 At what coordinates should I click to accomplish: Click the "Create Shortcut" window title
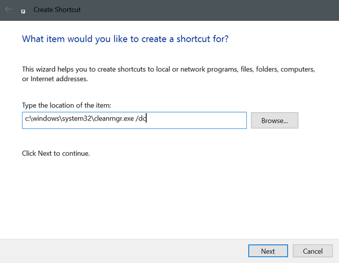57,10
